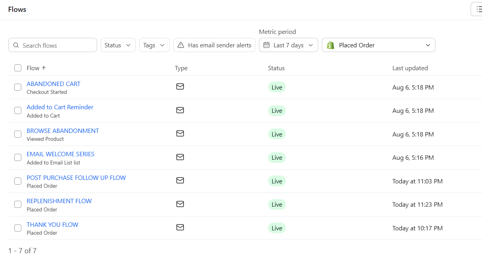Viewport: 482px width, 269px height.
Task: Open the POST PURCHASE FOLLOW UP FLOW
Action: coord(76,177)
